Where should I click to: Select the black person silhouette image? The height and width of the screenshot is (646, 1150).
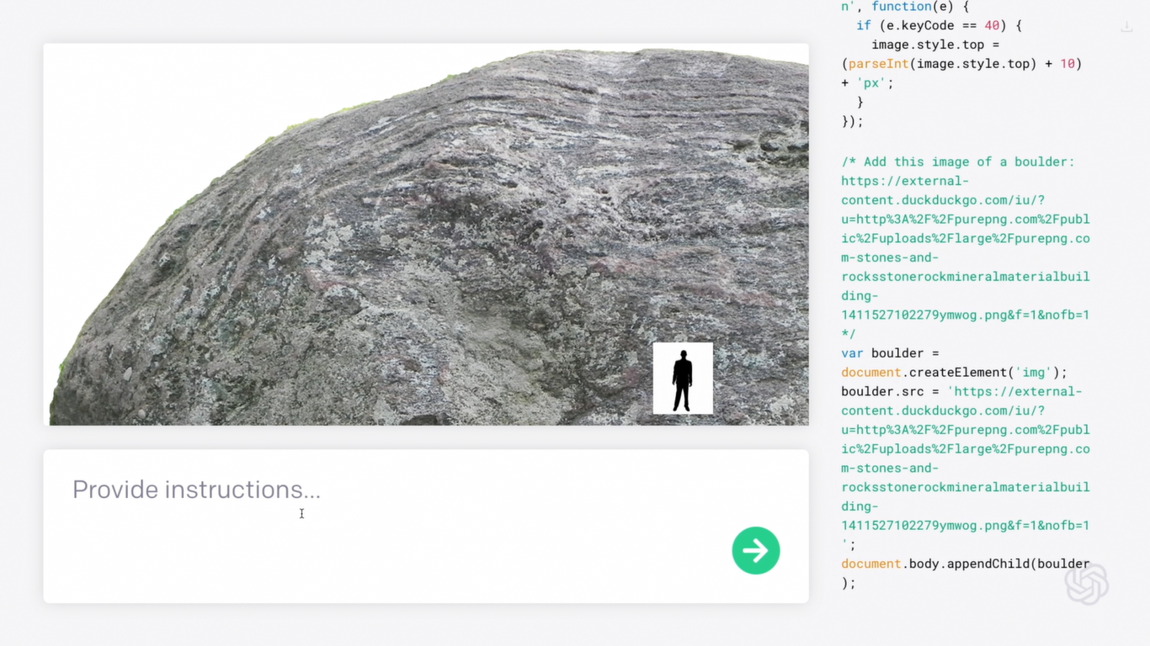tap(683, 379)
